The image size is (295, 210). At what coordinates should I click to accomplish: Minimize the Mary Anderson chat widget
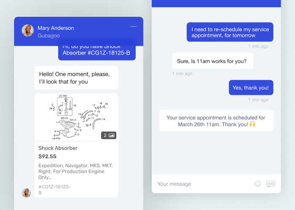click(x=134, y=26)
